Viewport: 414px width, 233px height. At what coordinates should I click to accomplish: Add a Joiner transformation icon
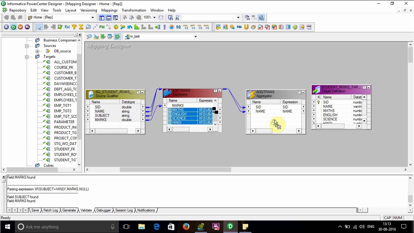click(123, 27)
